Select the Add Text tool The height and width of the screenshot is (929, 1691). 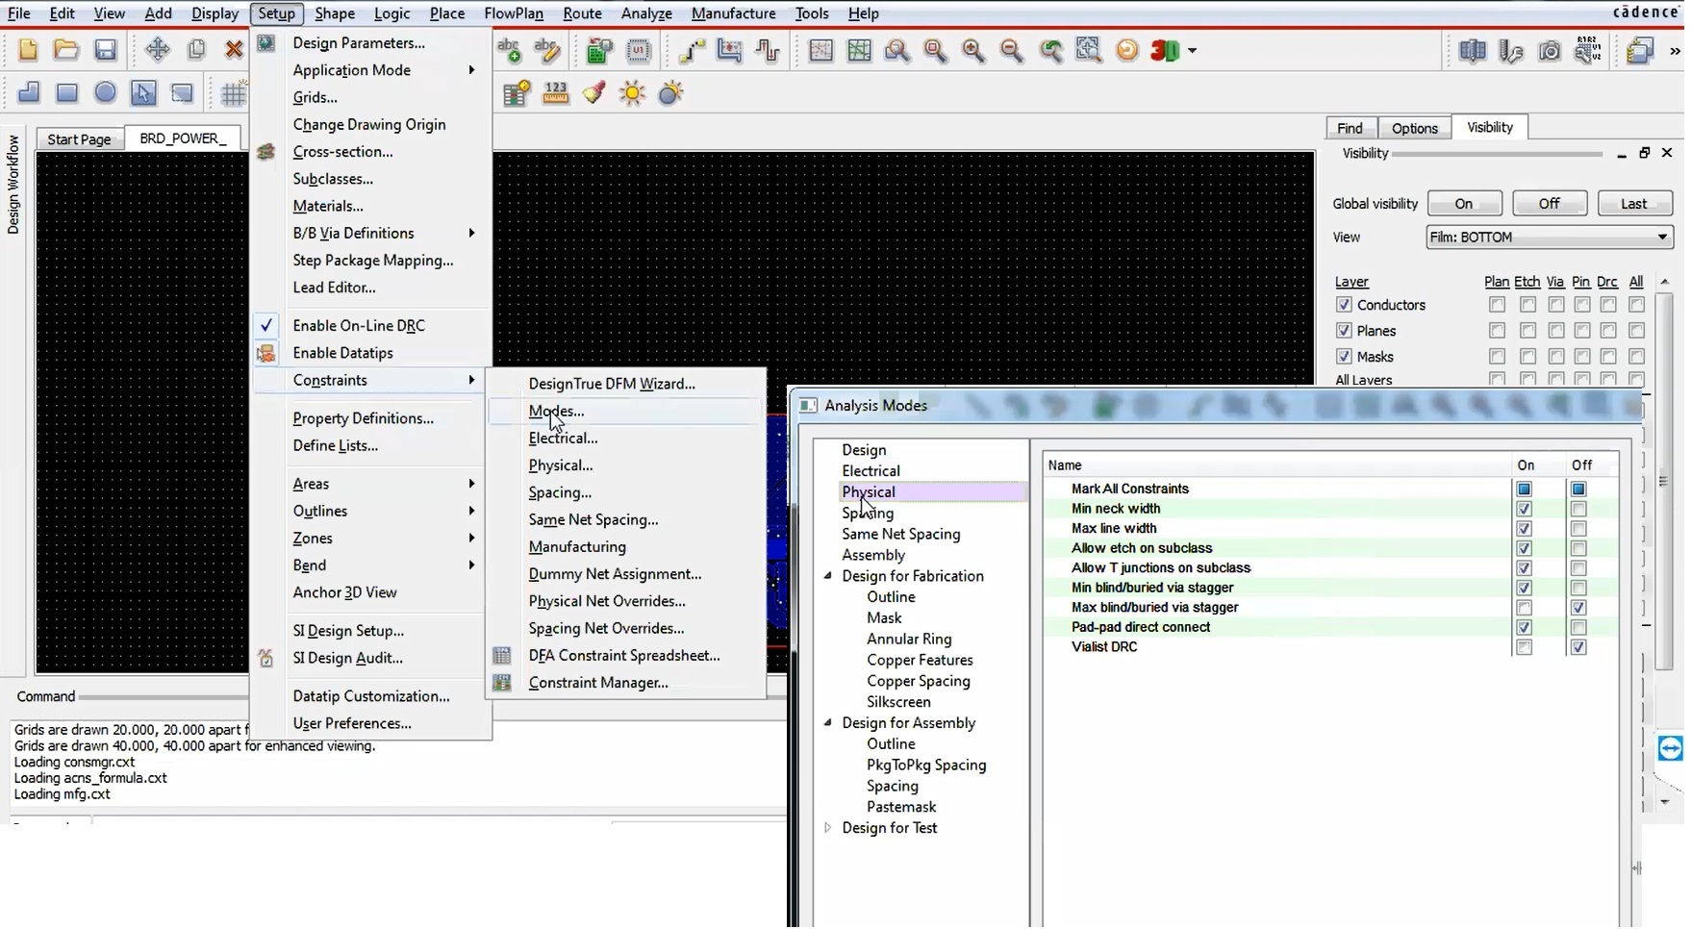[509, 51]
